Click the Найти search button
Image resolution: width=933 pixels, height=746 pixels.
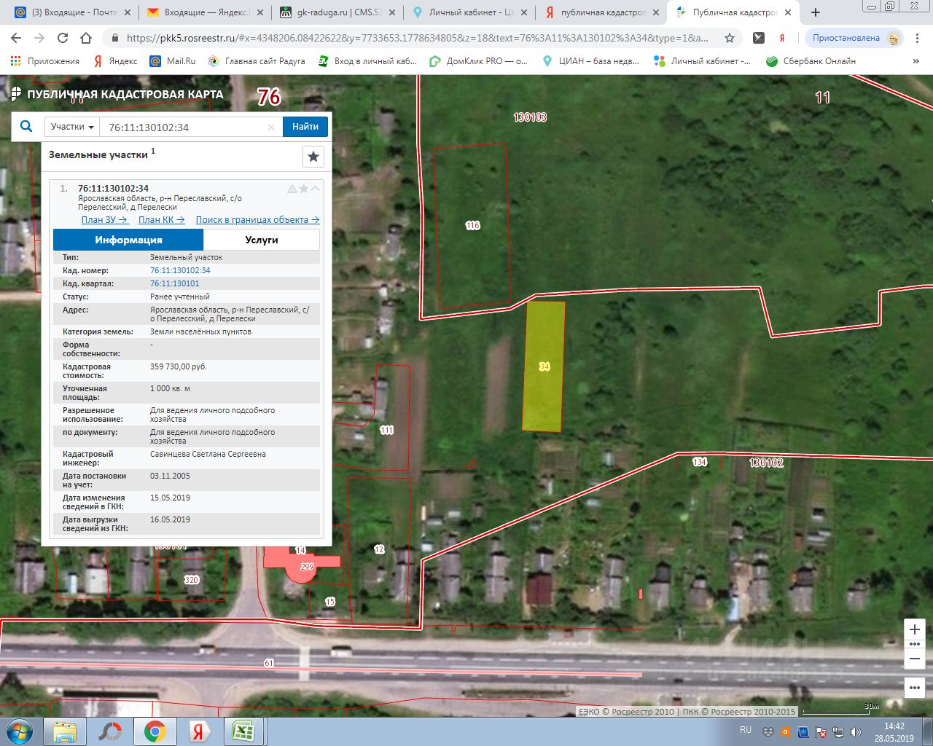(x=305, y=127)
